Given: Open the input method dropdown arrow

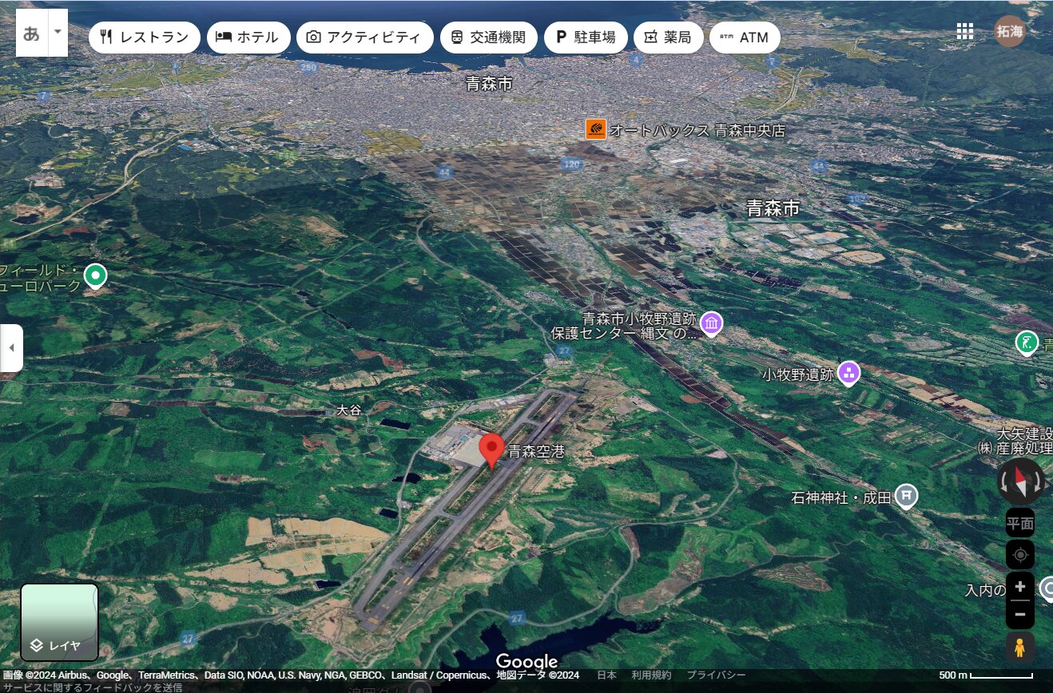Looking at the screenshot, I should click(x=58, y=33).
